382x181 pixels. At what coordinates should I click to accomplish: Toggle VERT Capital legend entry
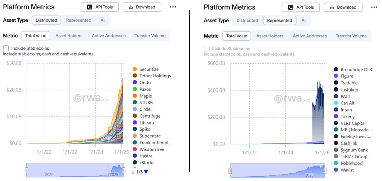coord(350,123)
